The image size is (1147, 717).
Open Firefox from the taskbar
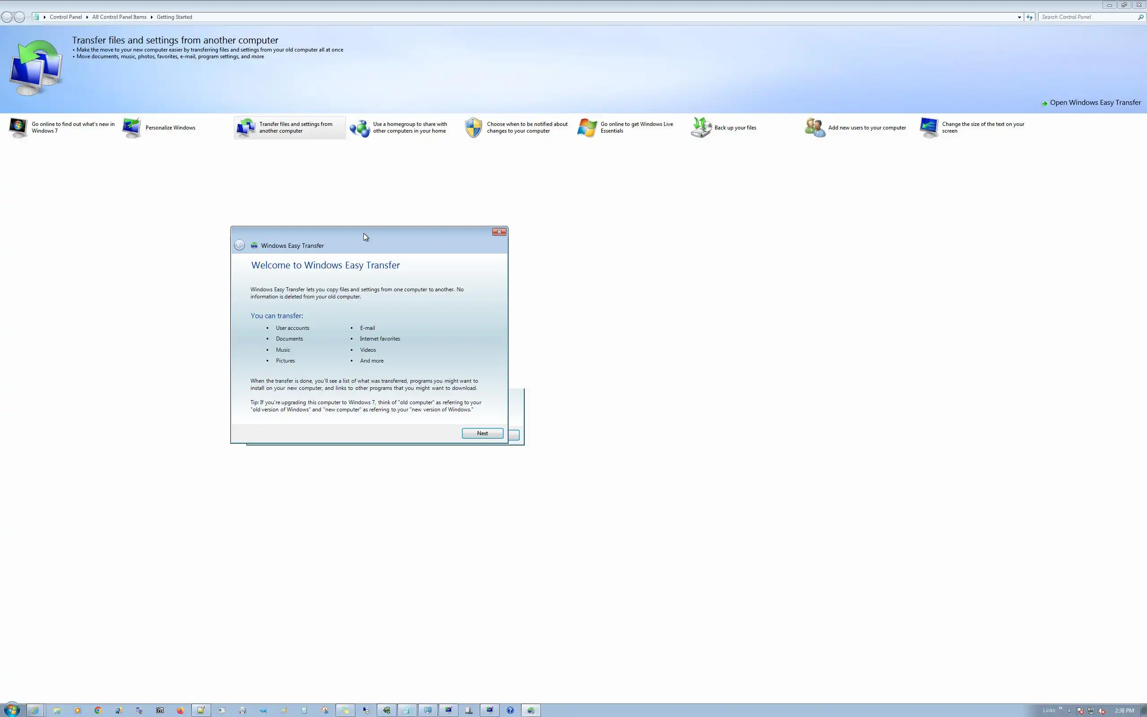180,710
